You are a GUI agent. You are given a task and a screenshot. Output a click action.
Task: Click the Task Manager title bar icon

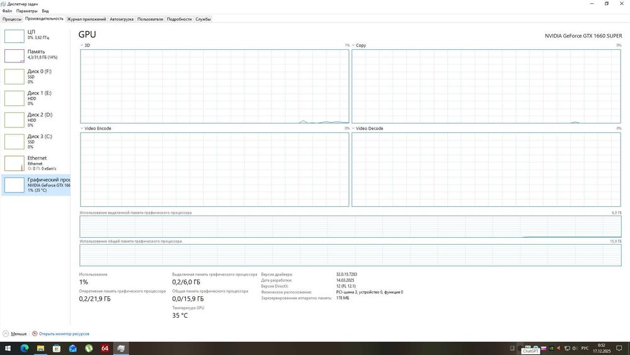(x=3, y=4)
